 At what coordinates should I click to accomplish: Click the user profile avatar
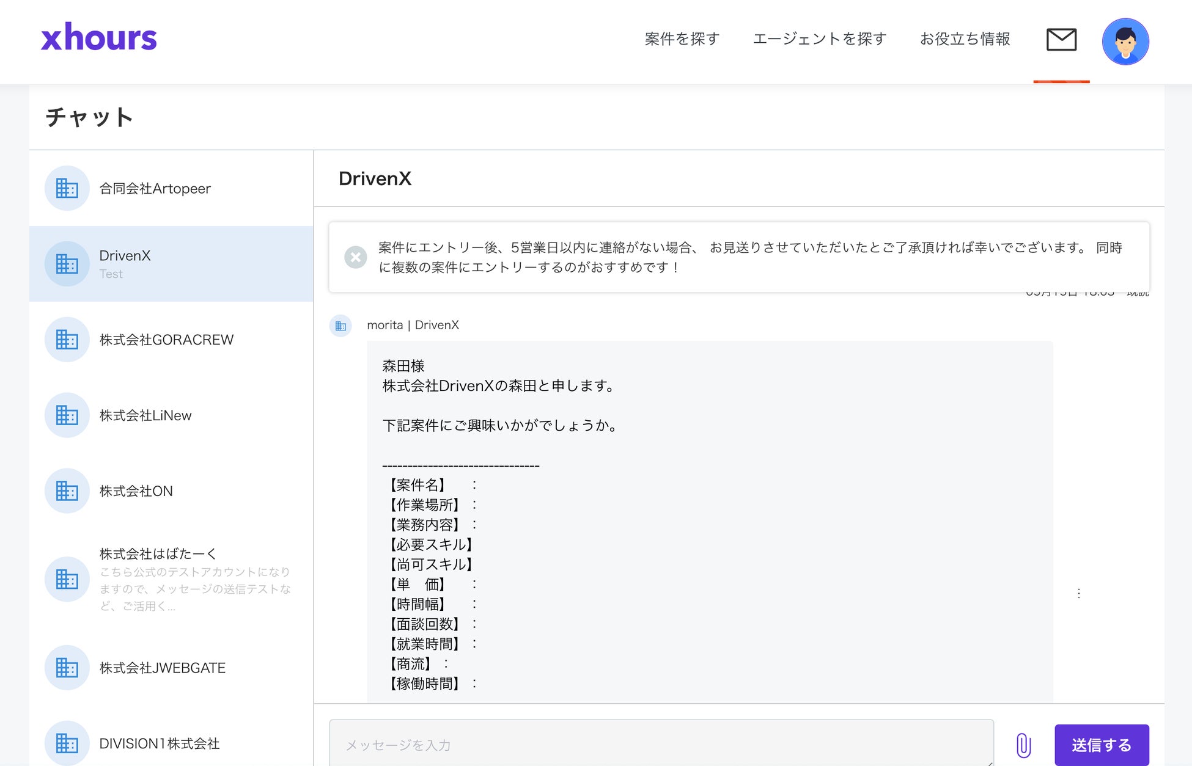pyautogui.click(x=1125, y=42)
